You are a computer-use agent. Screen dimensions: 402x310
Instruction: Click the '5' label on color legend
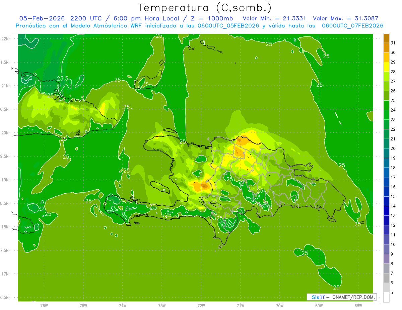392,293
